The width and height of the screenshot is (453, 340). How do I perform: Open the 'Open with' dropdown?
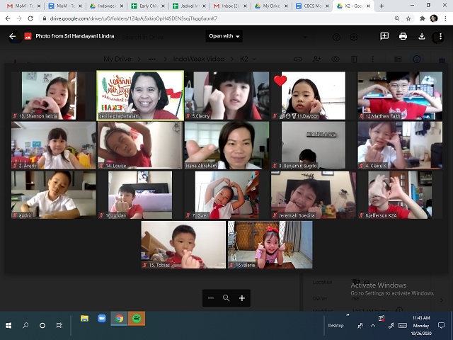coord(224,36)
